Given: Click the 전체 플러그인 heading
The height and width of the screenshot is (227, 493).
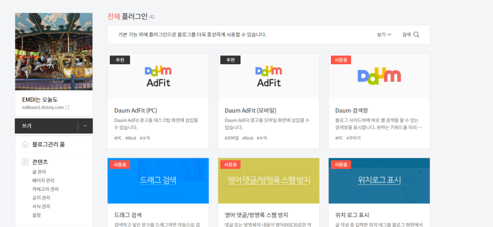Looking at the screenshot, I should point(128,17).
